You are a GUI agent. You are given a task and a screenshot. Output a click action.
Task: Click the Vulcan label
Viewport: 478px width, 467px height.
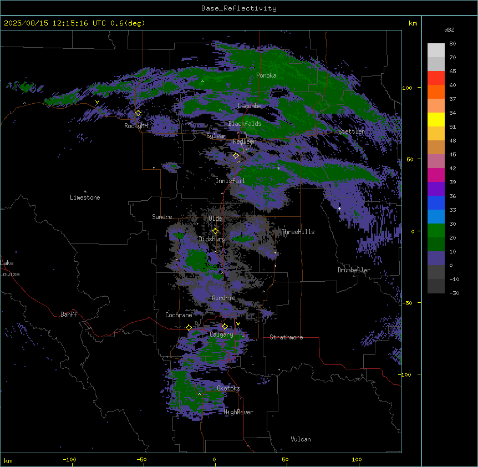(x=301, y=439)
